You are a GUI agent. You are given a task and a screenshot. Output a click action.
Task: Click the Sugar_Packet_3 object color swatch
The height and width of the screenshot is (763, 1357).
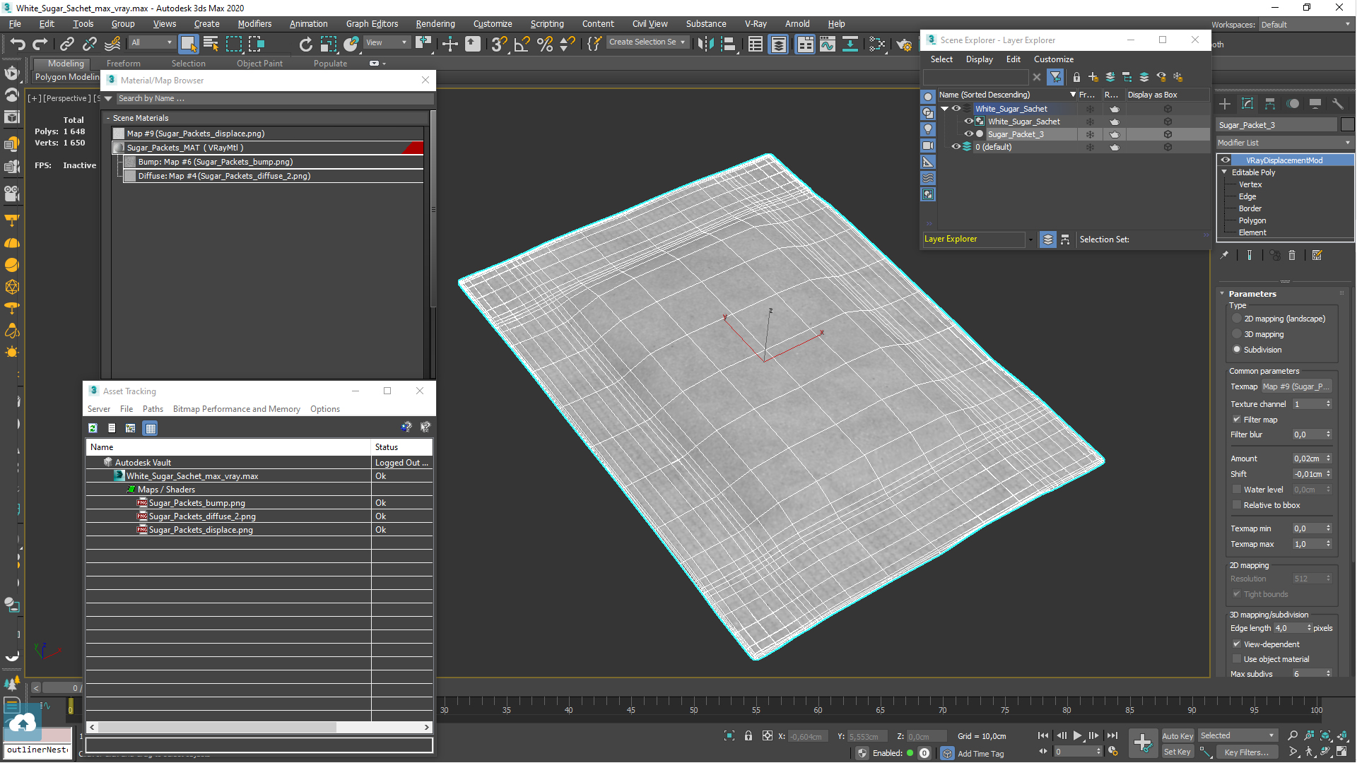[x=1347, y=125]
